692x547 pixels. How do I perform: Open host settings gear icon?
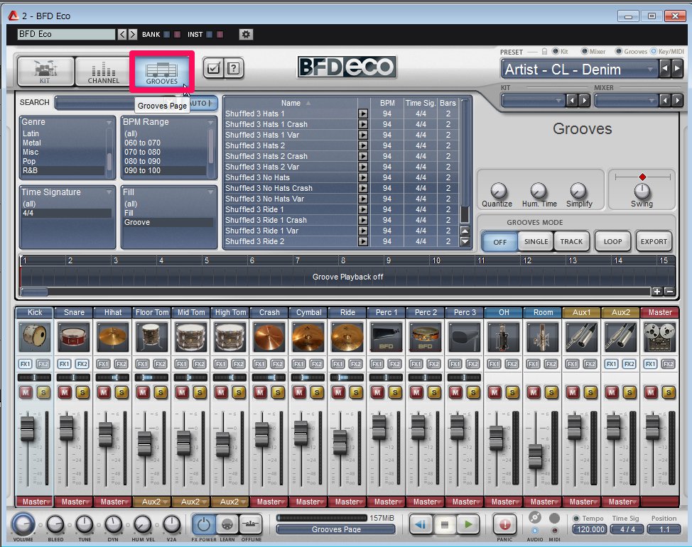247,34
